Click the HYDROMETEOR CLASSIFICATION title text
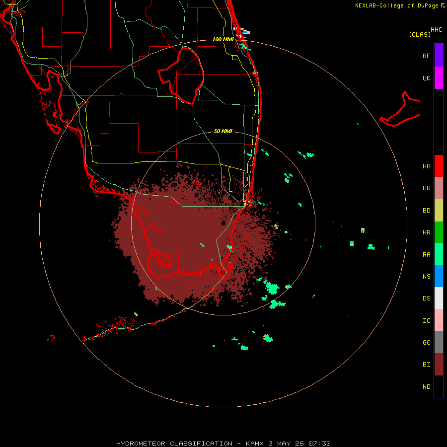 coord(174,444)
